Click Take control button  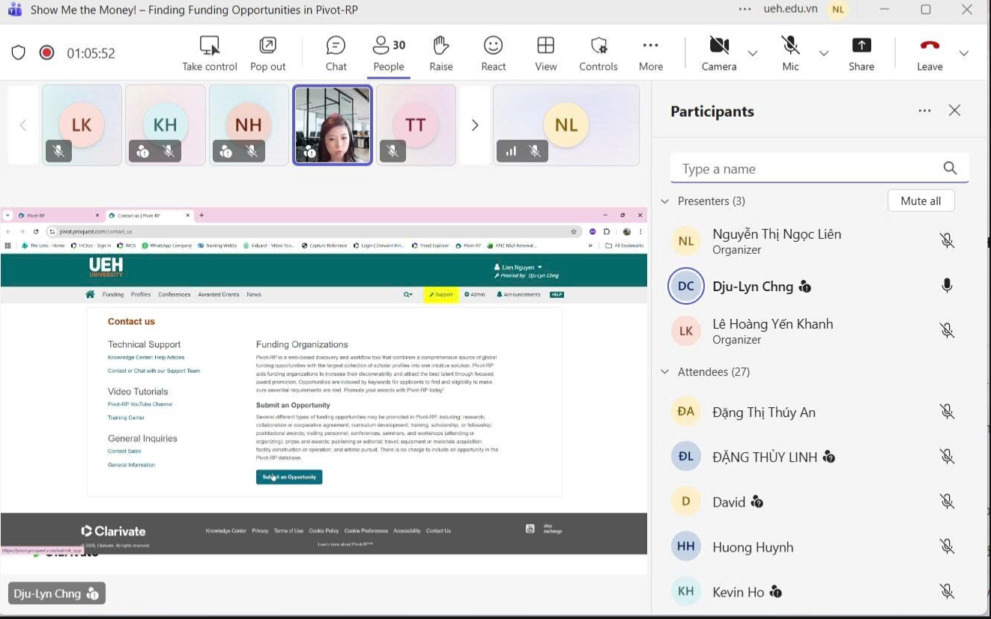210,53
